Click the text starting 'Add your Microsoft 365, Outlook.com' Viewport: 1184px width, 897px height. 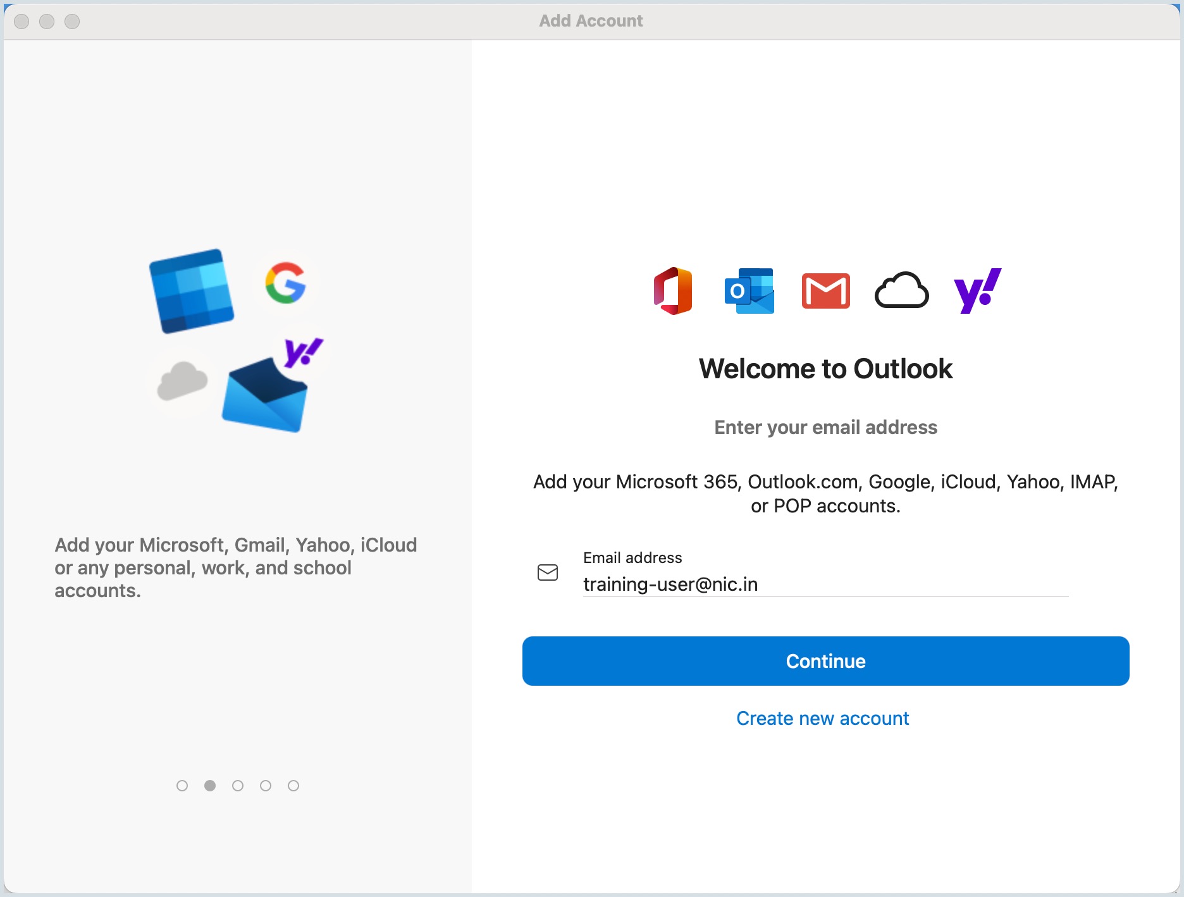click(826, 494)
